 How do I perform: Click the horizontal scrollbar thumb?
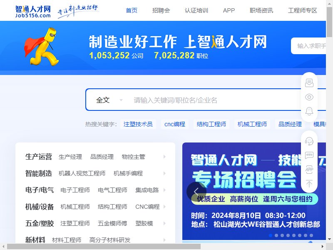(x=104, y=247)
